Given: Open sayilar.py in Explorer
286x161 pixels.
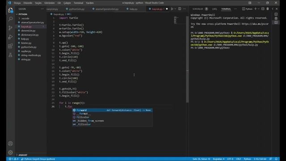Looking at the screenshot, I should tap(26, 51).
